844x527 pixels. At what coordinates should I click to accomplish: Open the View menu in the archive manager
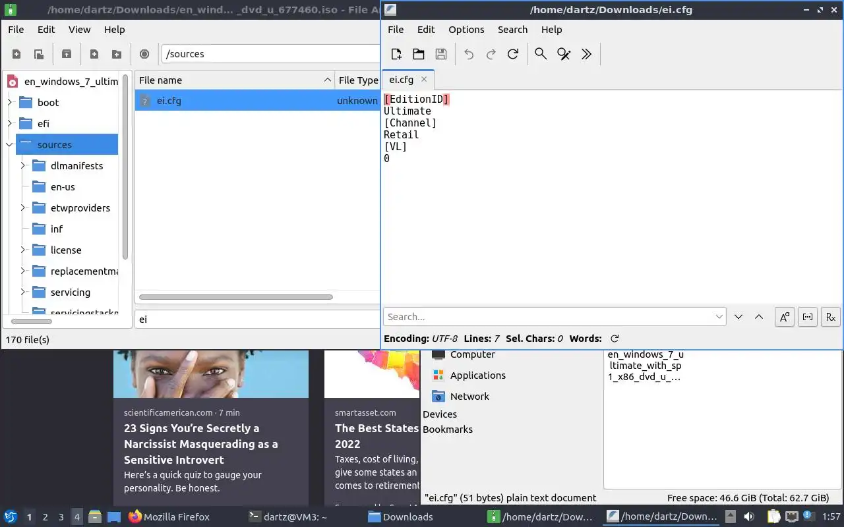click(80, 30)
